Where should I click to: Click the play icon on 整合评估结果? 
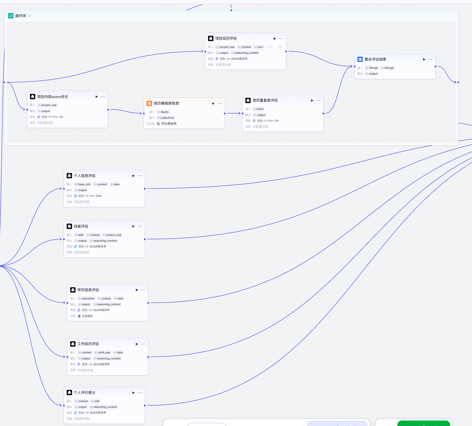tap(424, 59)
